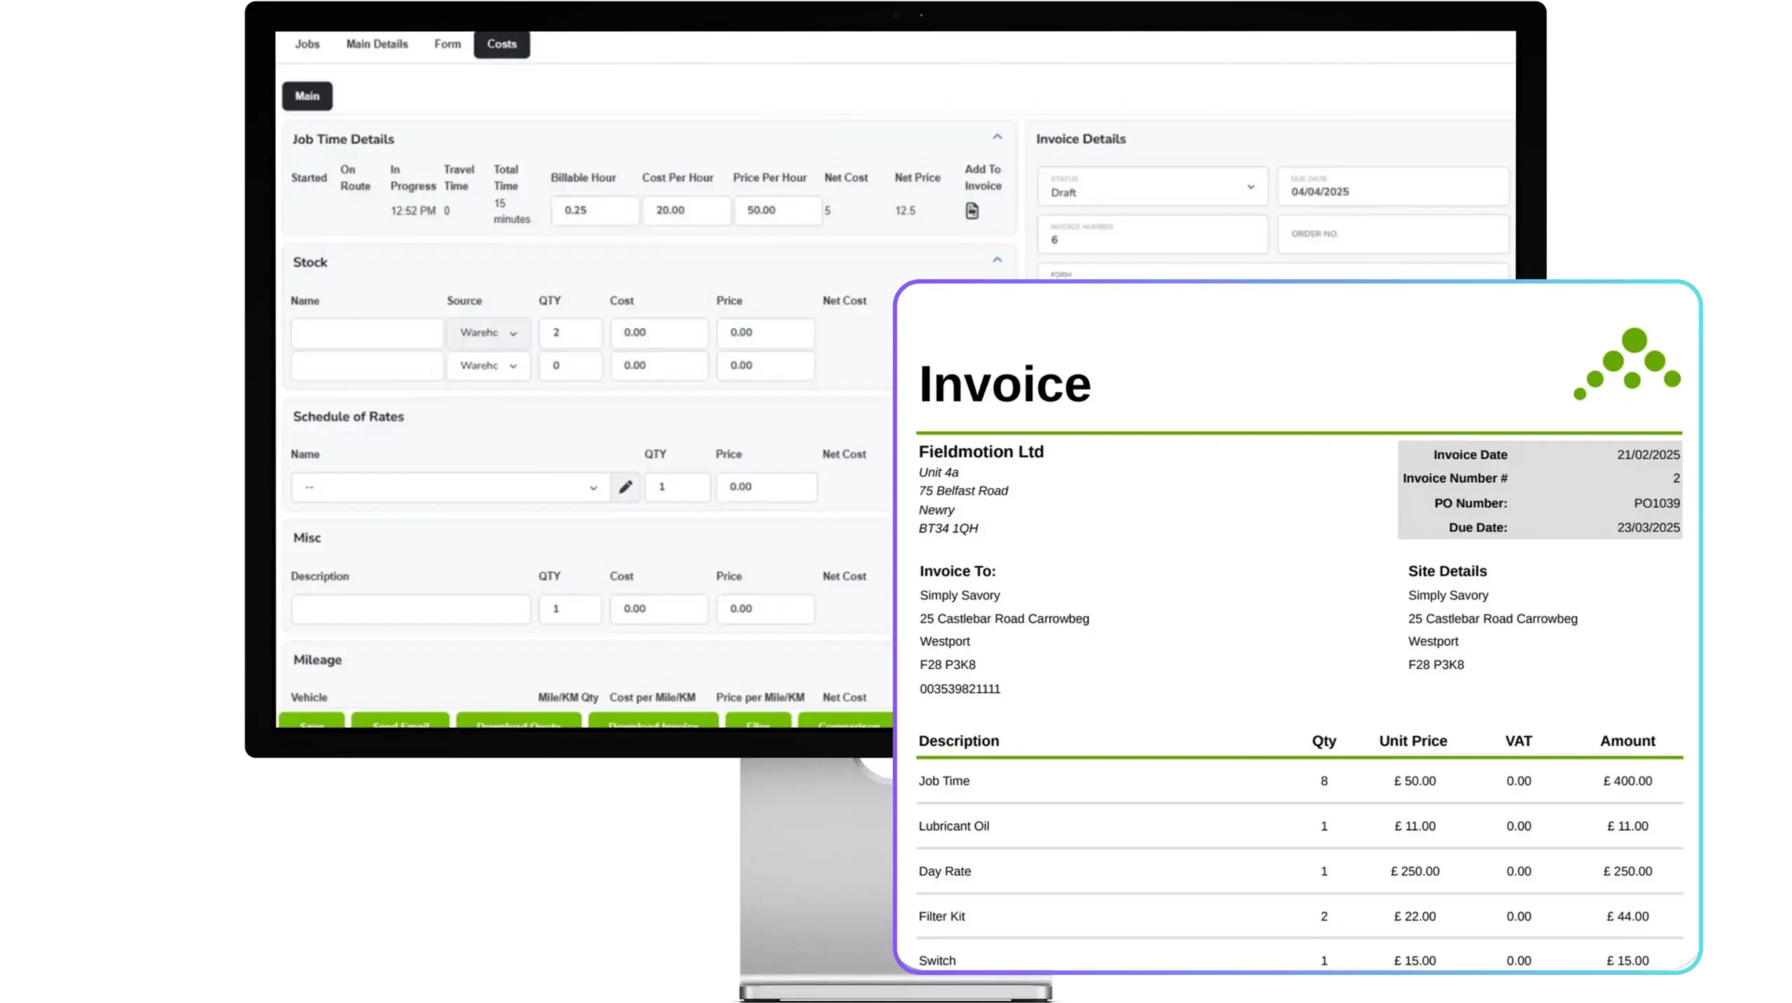Click the Price Per Hour field
Screen dimensions: 1792x1003
tap(777, 211)
